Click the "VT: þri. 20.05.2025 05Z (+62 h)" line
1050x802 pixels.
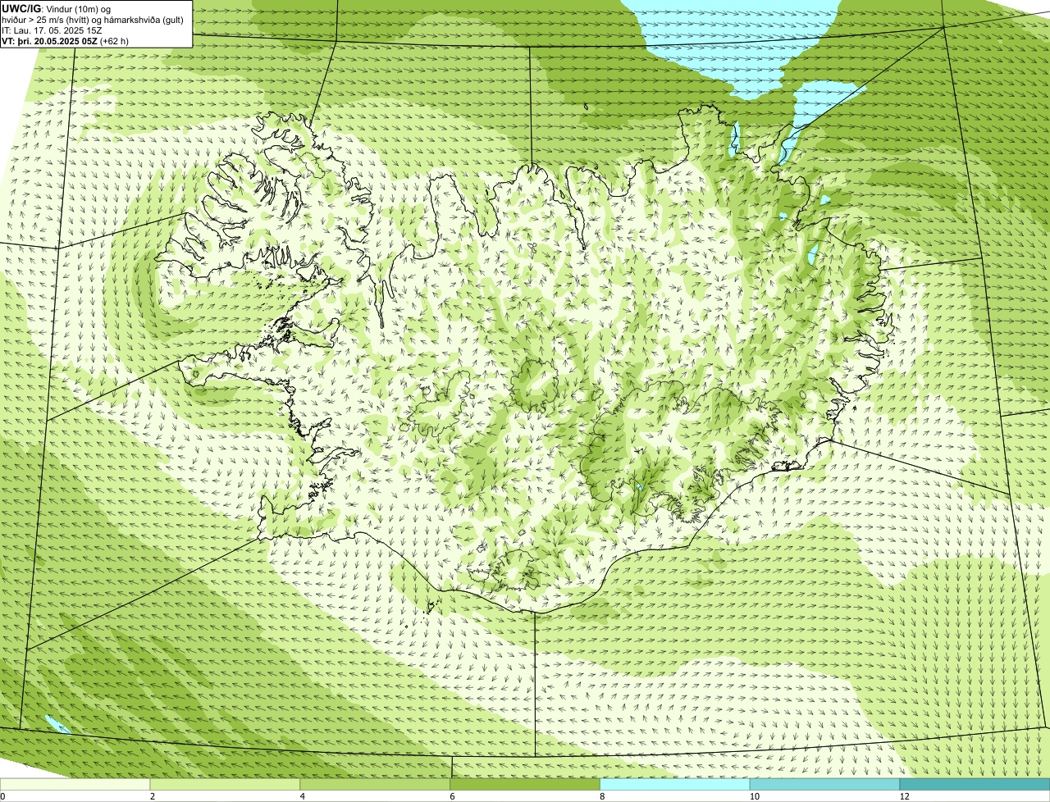(x=66, y=41)
